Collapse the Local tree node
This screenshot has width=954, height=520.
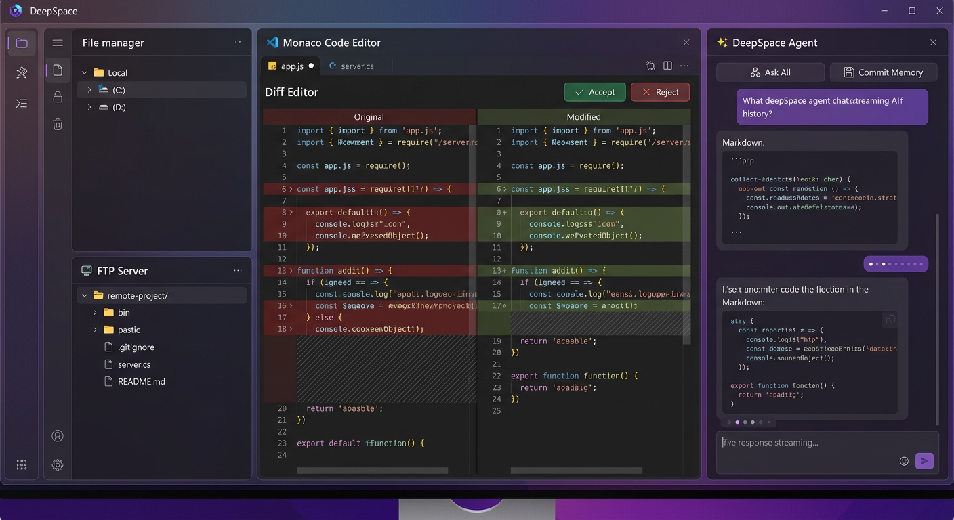click(x=85, y=72)
